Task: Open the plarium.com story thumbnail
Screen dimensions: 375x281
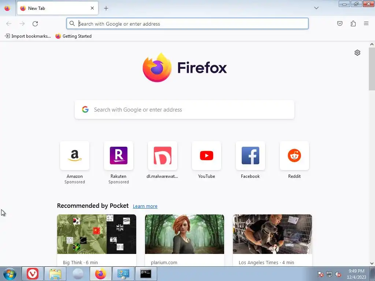Action: tap(185, 234)
